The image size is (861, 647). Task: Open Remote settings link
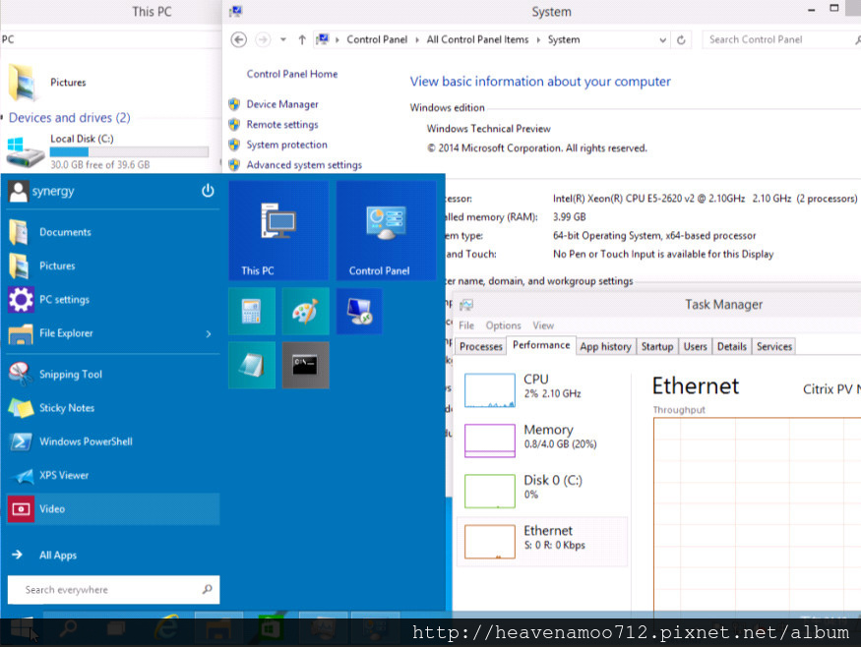pos(282,125)
